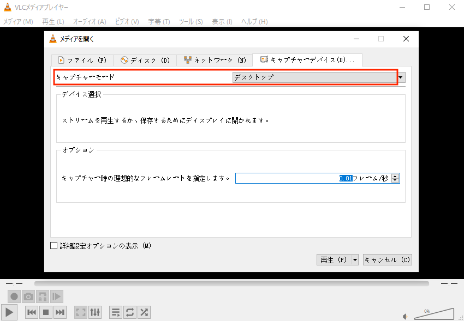Click the frame-by-frame icon
This screenshot has width=464, height=321.
pyautogui.click(x=57, y=296)
